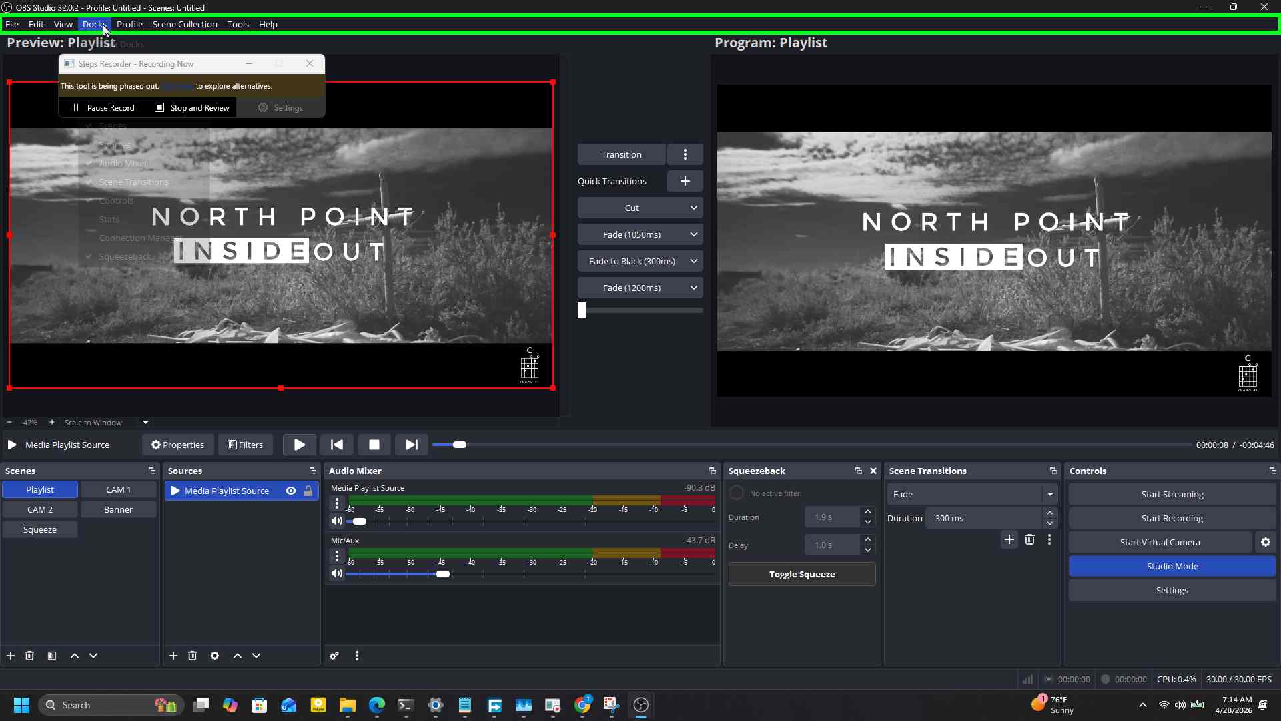Expand Fade (1050ms) quick transition dropdown
1281x721 pixels.
[694, 234]
